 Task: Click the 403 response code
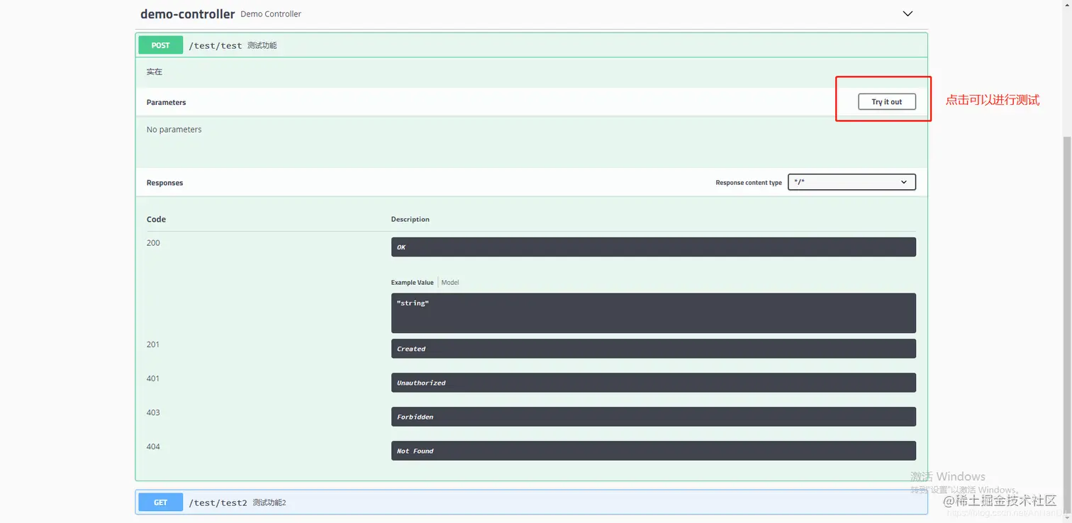click(153, 412)
